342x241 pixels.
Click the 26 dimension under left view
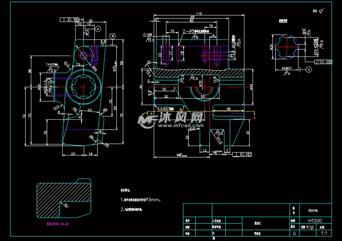(73, 154)
